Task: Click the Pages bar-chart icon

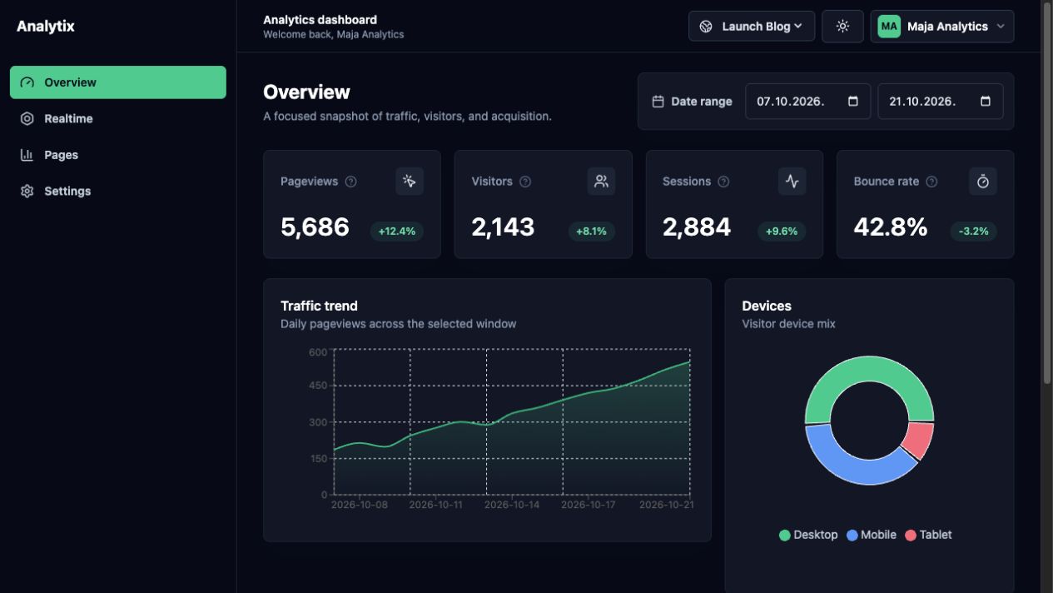Action: click(27, 155)
